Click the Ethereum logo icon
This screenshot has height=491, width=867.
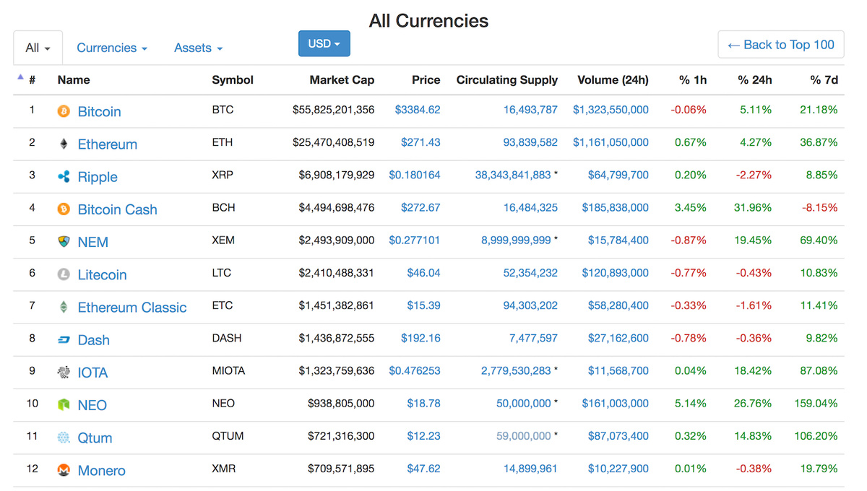pos(64,144)
